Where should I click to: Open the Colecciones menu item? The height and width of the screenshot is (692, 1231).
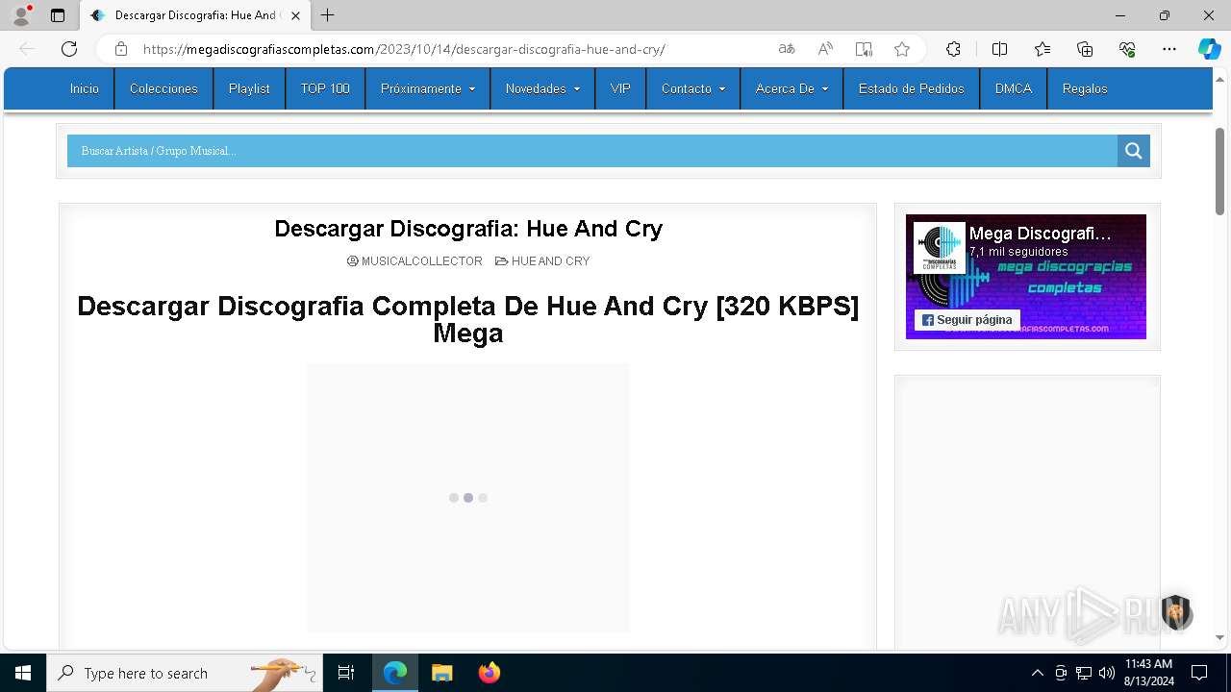tap(163, 88)
